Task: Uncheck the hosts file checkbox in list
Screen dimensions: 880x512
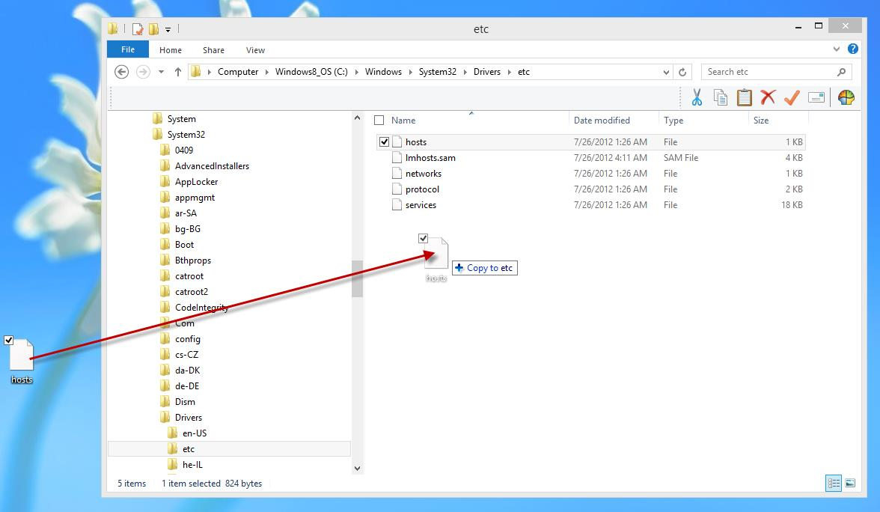Action: (384, 142)
